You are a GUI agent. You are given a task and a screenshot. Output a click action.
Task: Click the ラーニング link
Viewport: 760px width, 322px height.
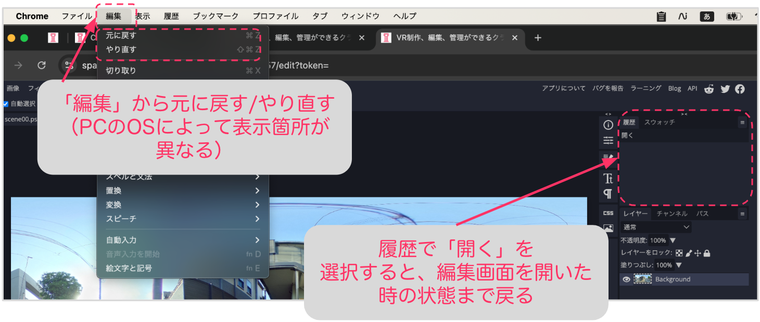pos(645,88)
